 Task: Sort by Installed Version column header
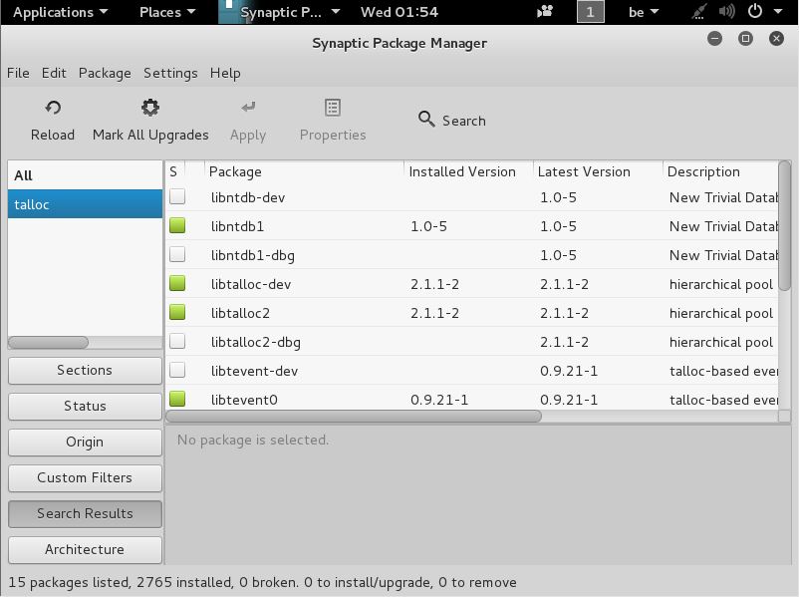pyautogui.click(x=469, y=171)
